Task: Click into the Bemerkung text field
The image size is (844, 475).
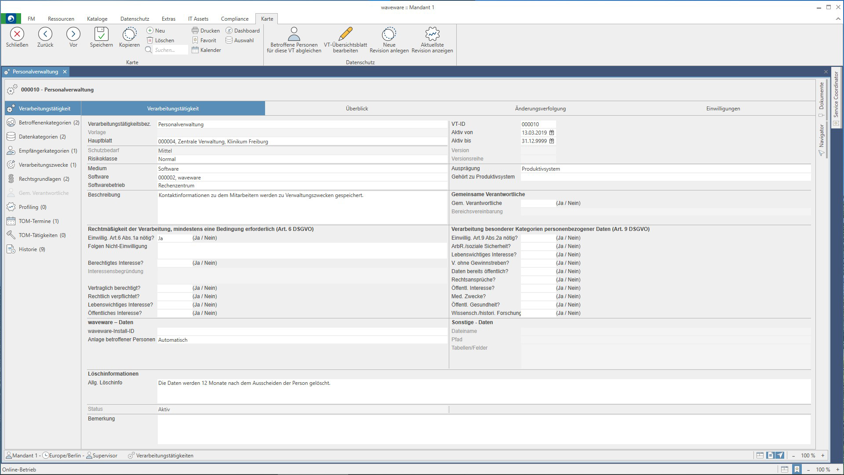Action: [x=484, y=429]
